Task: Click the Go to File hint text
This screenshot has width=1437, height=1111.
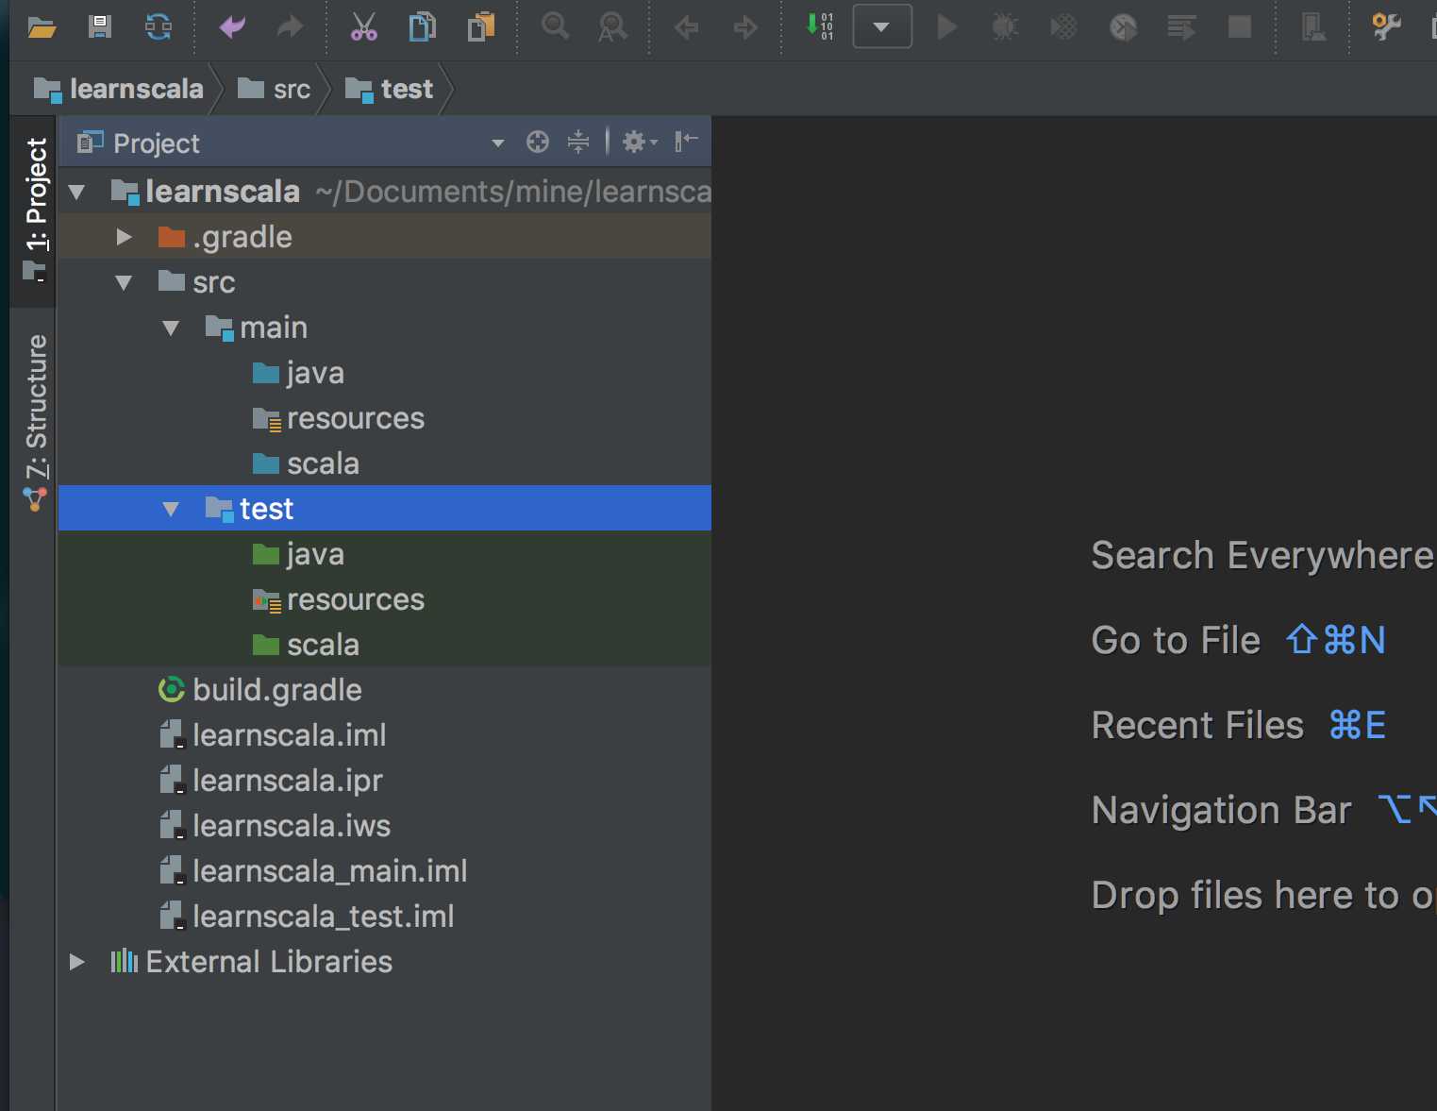Action: coord(1176,641)
